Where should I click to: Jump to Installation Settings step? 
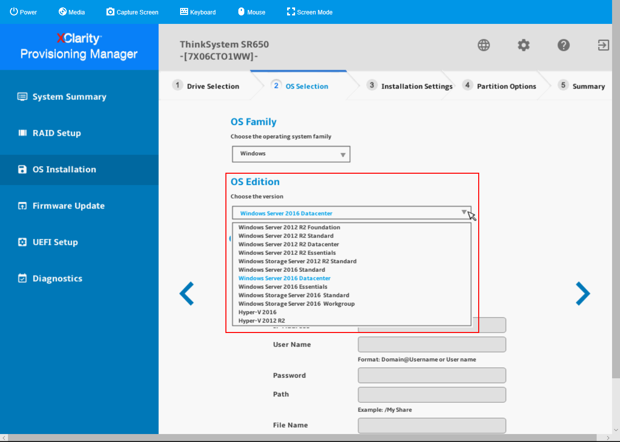[x=410, y=86]
